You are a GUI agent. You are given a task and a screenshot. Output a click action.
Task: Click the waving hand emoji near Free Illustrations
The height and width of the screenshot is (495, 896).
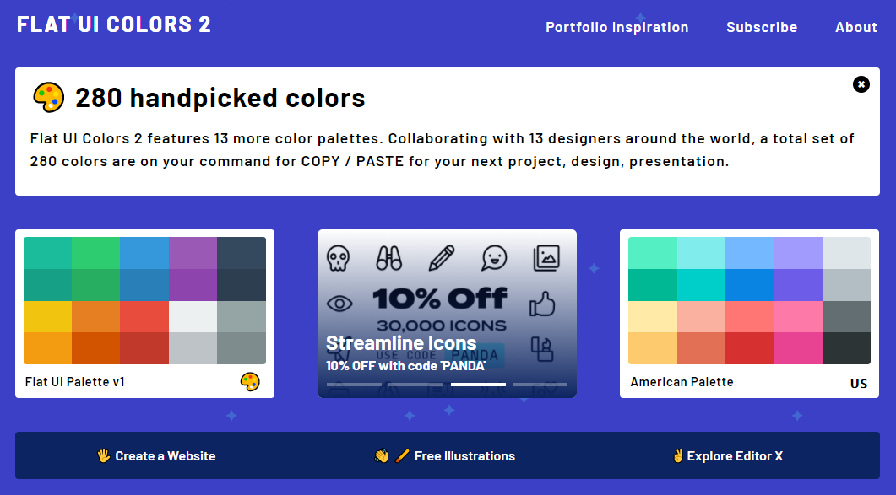(383, 455)
